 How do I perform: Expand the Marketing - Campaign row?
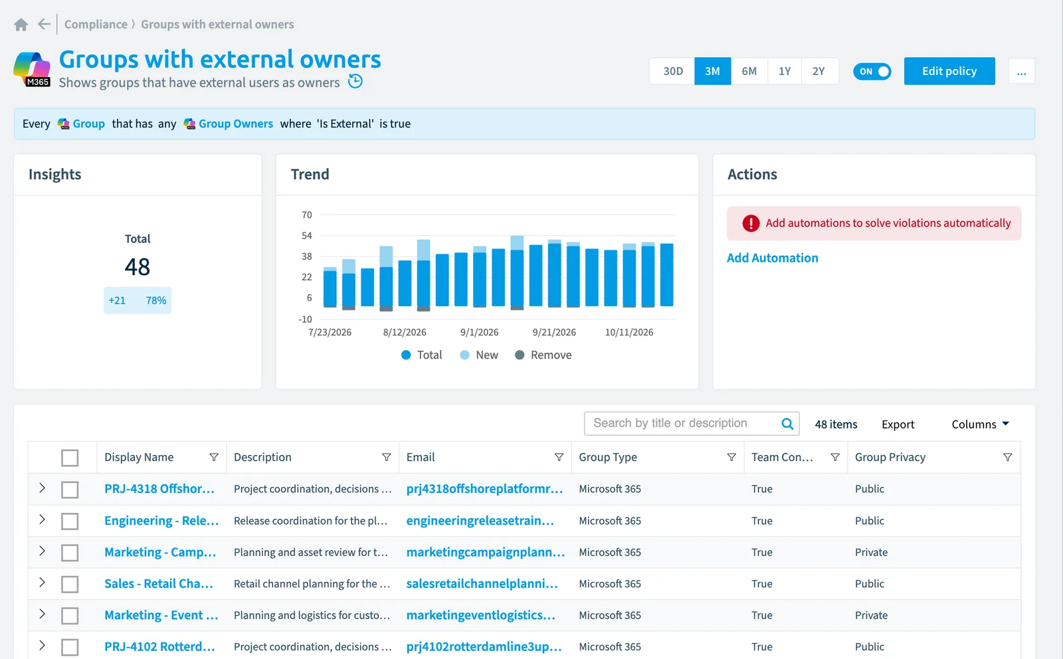click(42, 551)
